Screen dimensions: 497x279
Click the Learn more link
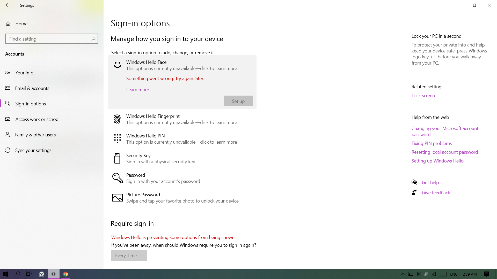tap(137, 89)
